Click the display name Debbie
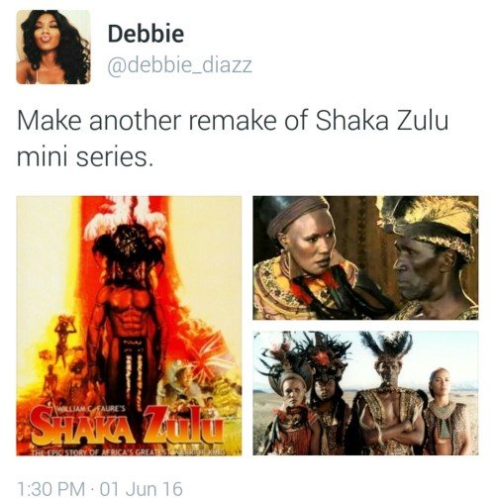 tap(146, 34)
